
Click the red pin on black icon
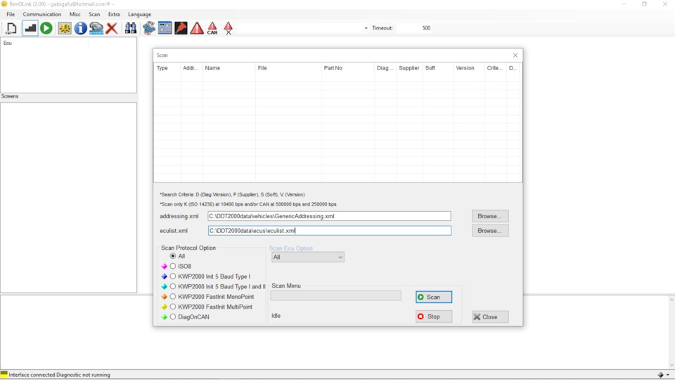point(181,28)
